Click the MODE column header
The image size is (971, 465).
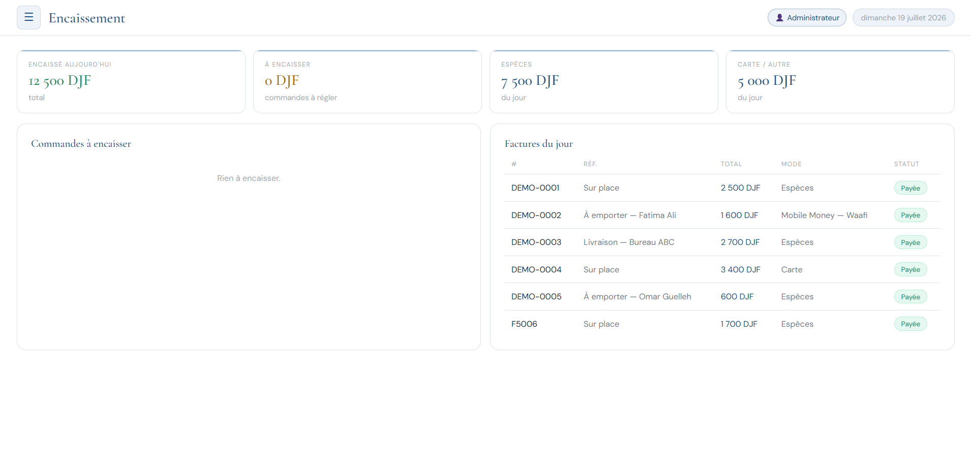(792, 164)
